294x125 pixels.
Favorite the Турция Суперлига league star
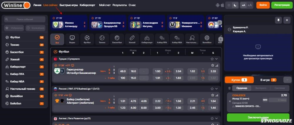tap(212, 59)
